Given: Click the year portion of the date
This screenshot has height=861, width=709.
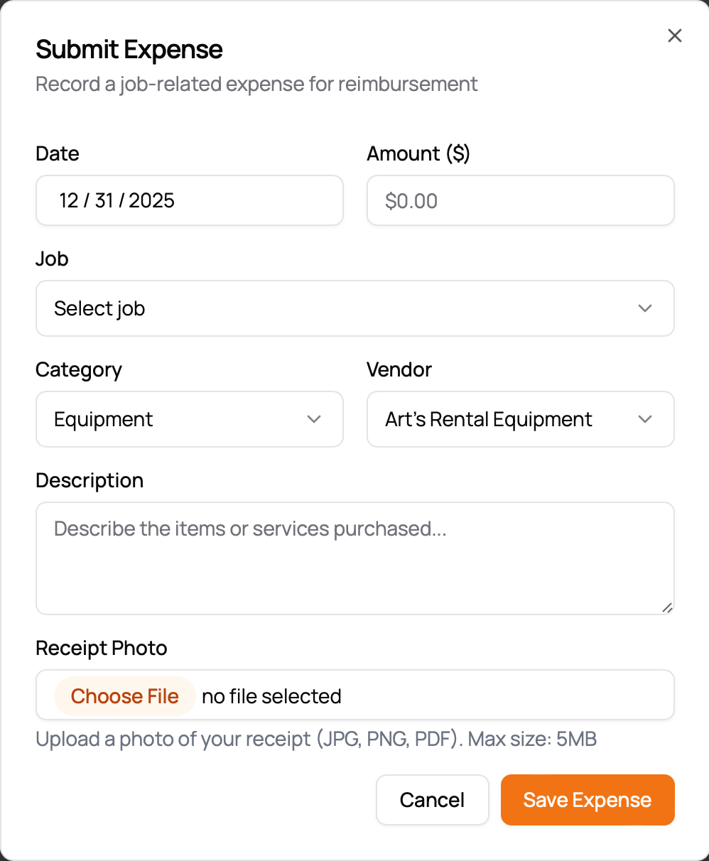Looking at the screenshot, I should [x=153, y=200].
